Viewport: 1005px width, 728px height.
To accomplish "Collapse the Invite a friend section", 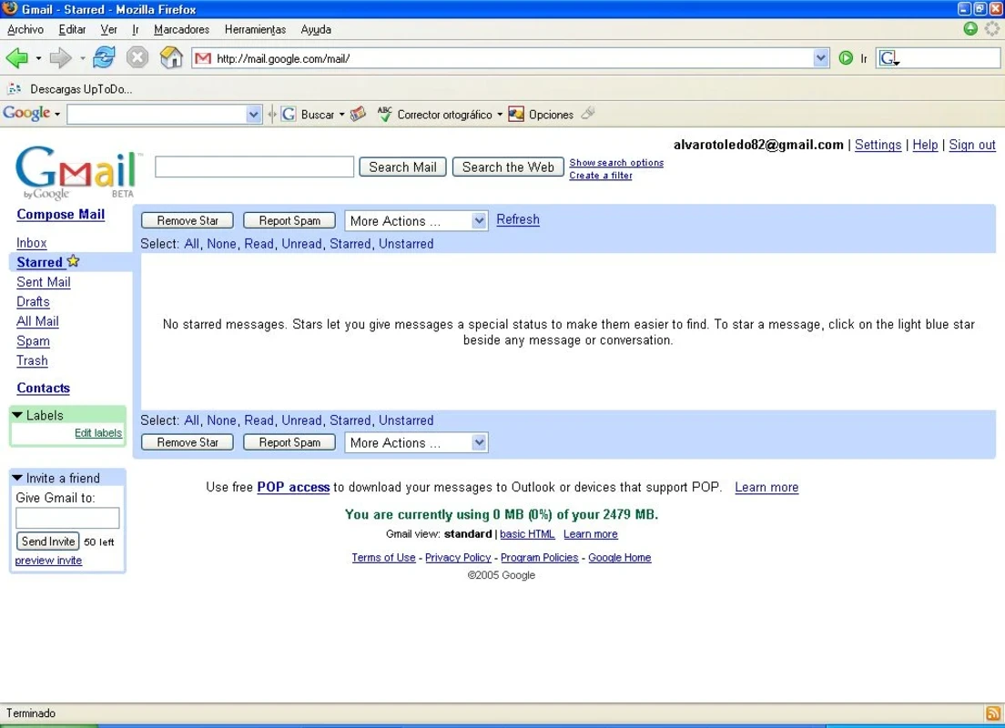I will pyautogui.click(x=17, y=478).
